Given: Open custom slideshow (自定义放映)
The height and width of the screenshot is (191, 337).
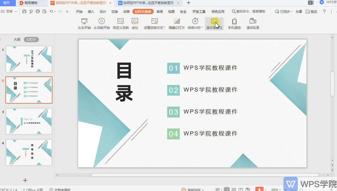Looking at the screenshot, I should point(121,24).
